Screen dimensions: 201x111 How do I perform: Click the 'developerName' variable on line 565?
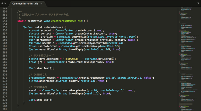tap(49, 59)
